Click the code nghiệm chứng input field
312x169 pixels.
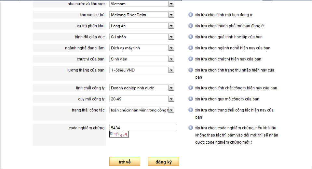[143, 127]
